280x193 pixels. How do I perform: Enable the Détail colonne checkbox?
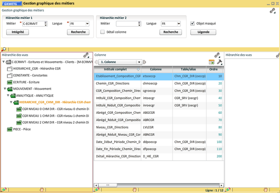tap(103, 32)
